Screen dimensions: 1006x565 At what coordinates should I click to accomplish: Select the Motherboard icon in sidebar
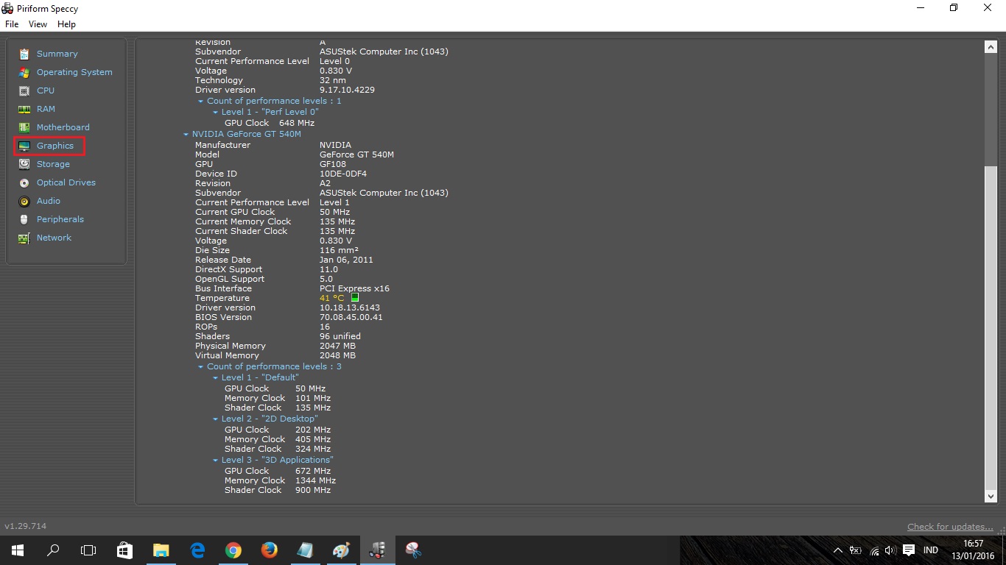(24, 127)
